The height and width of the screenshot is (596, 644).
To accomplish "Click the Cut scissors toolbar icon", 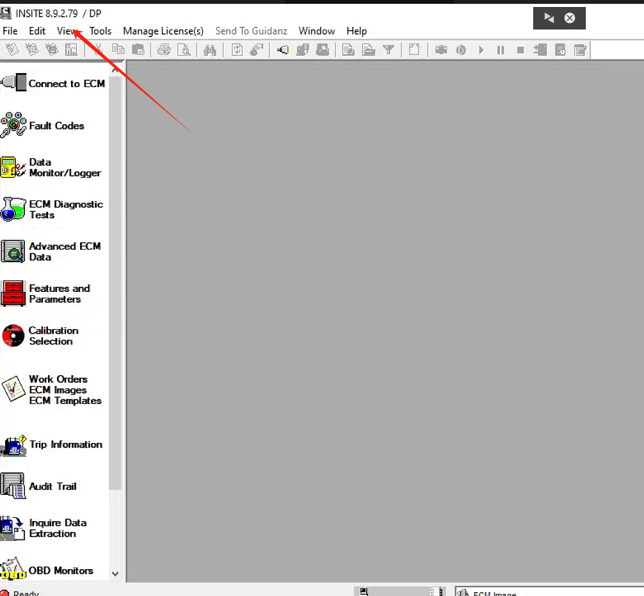I will (x=98, y=50).
